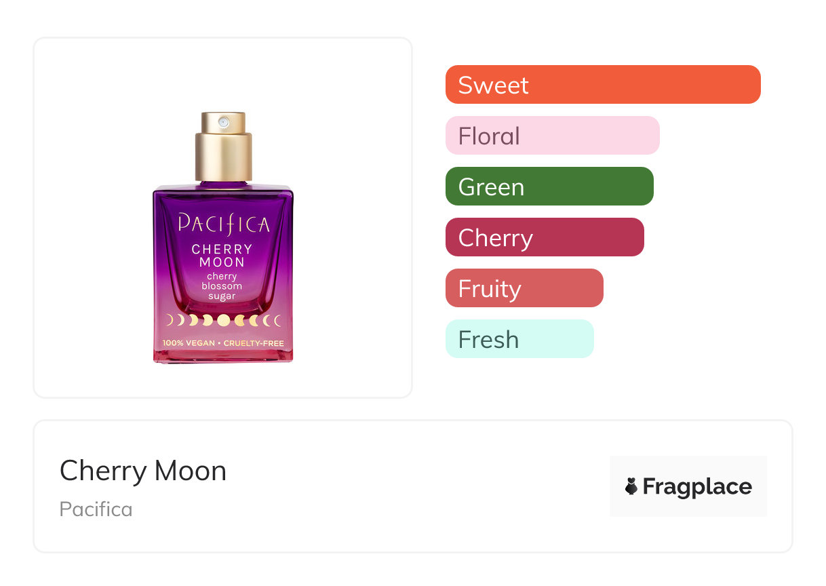Open the Pacifica brand name under the title
The width and height of the screenshot is (826, 586).
click(x=96, y=509)
